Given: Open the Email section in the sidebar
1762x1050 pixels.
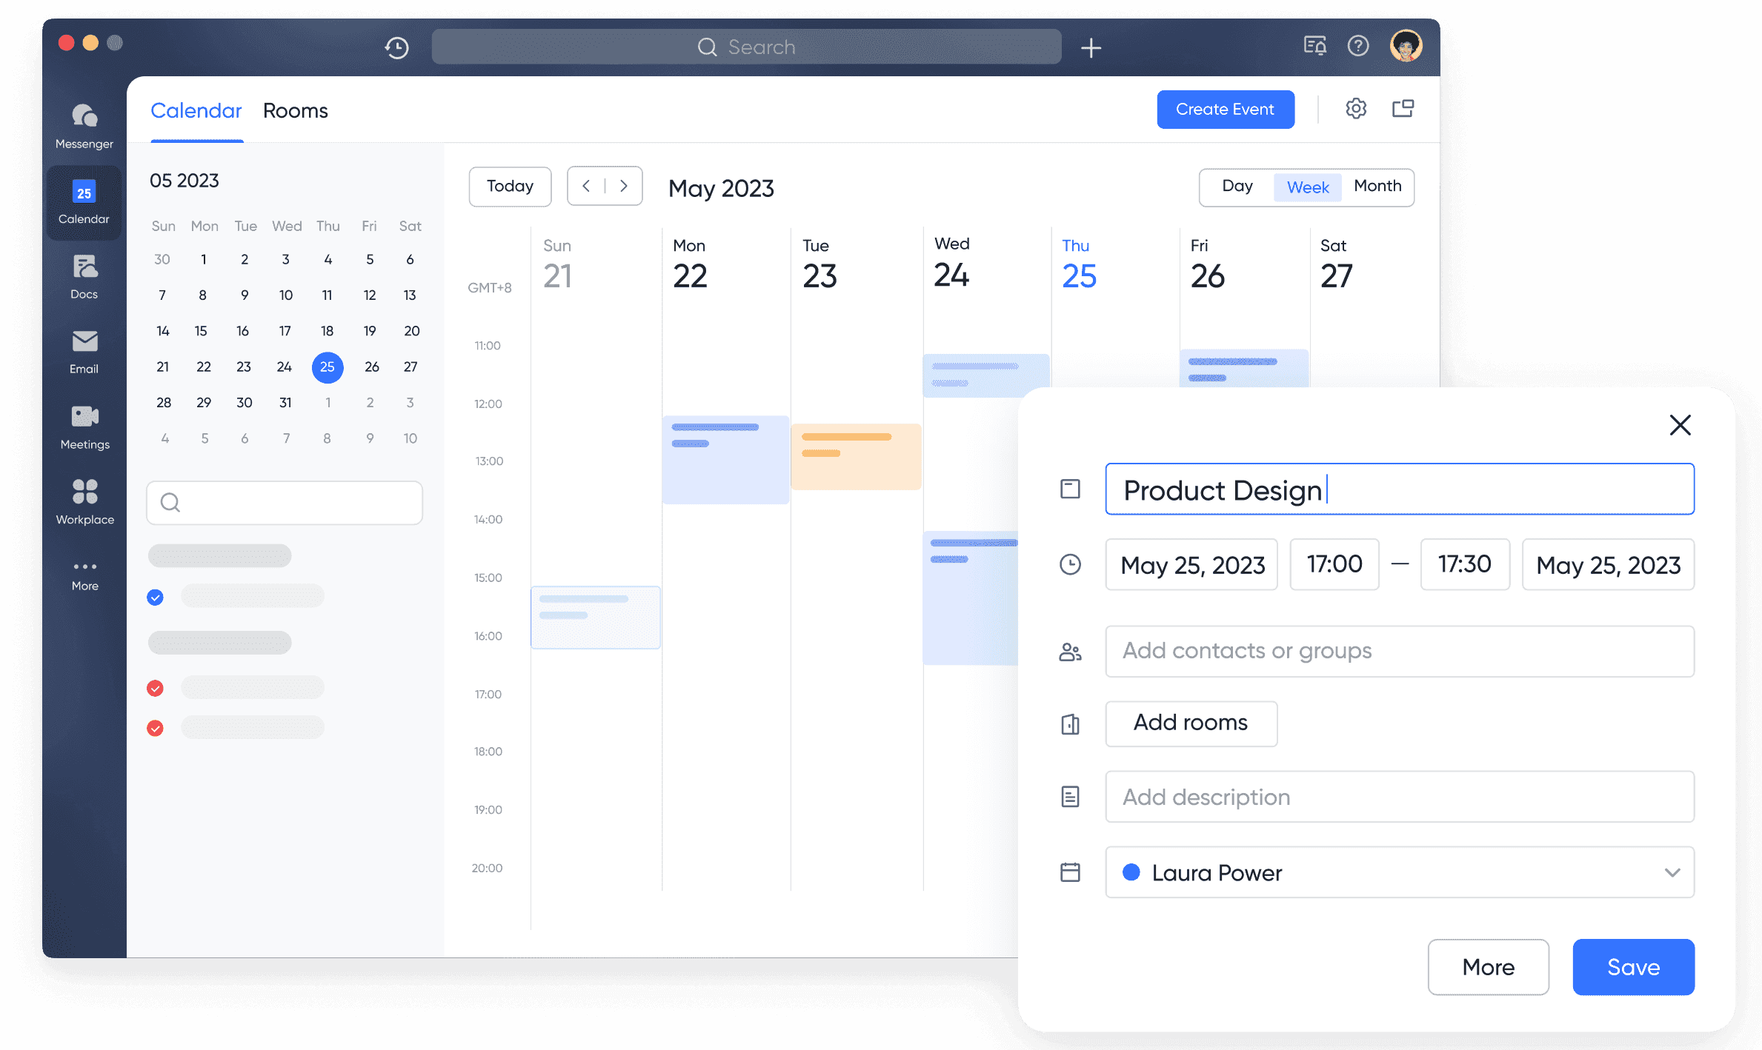Looking at the screenshot, I should (84, 351).
